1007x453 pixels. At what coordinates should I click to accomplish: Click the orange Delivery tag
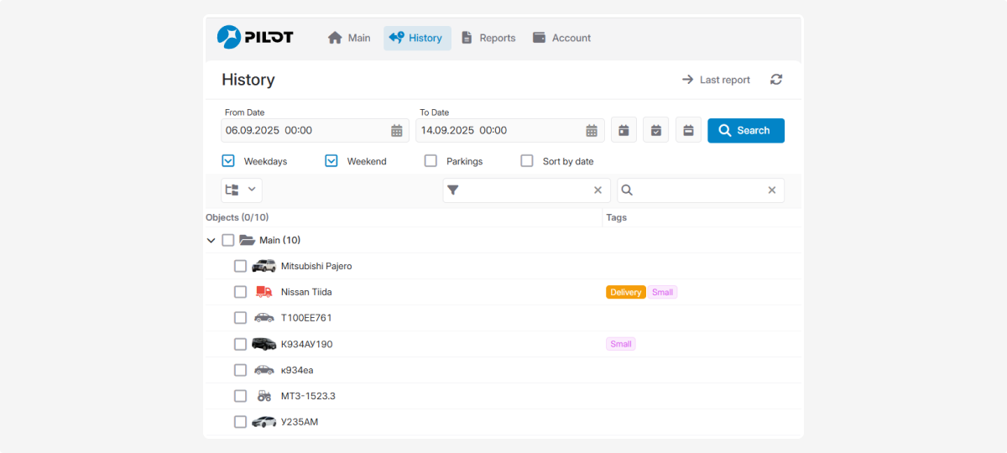click(x=625, y=292)
